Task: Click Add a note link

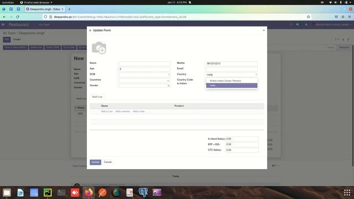Action: click(x=139, y=112)
